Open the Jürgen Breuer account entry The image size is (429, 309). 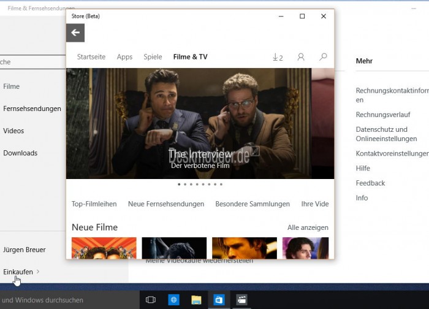tap(25, 250)
